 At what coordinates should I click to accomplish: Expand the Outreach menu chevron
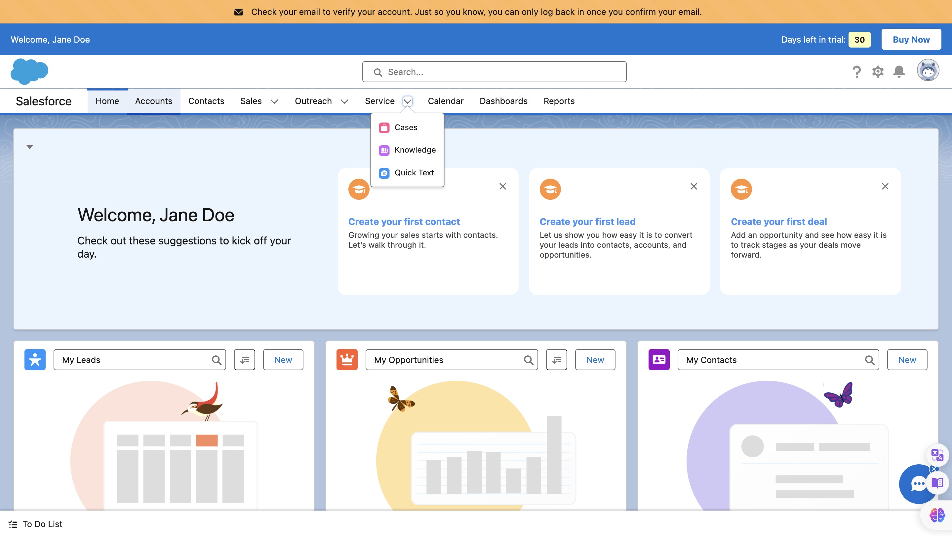click(x=344, y=102)
